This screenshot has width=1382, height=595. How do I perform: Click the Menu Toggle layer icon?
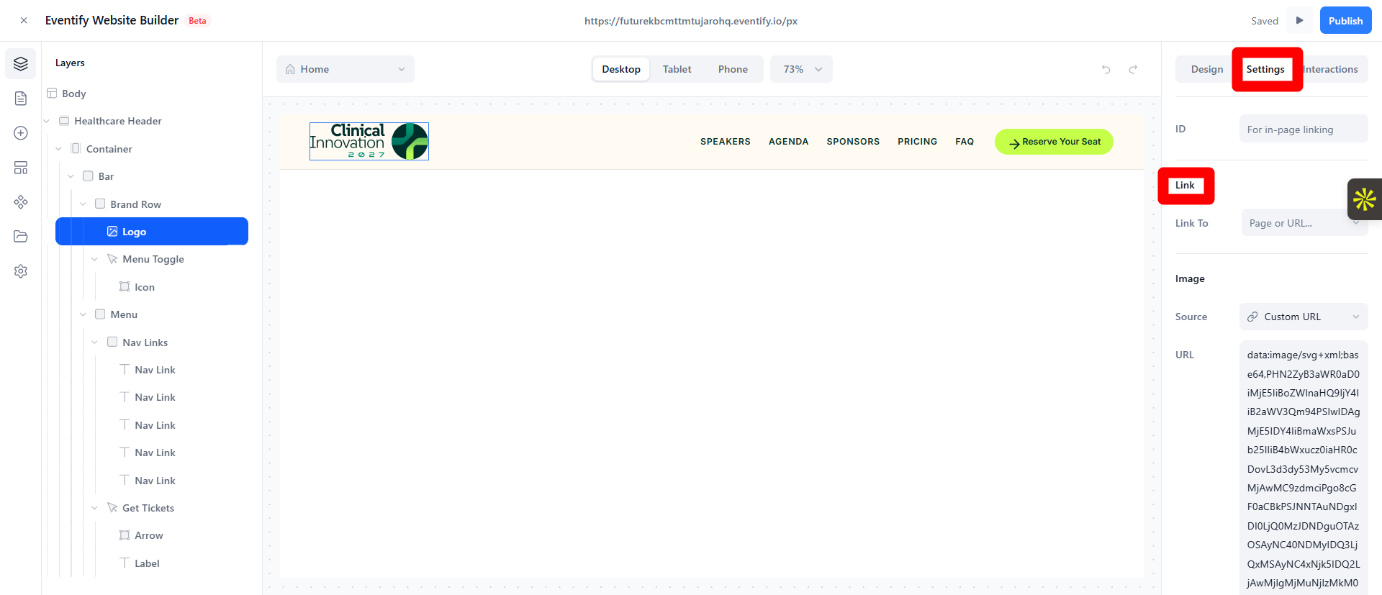pos(112,259)
